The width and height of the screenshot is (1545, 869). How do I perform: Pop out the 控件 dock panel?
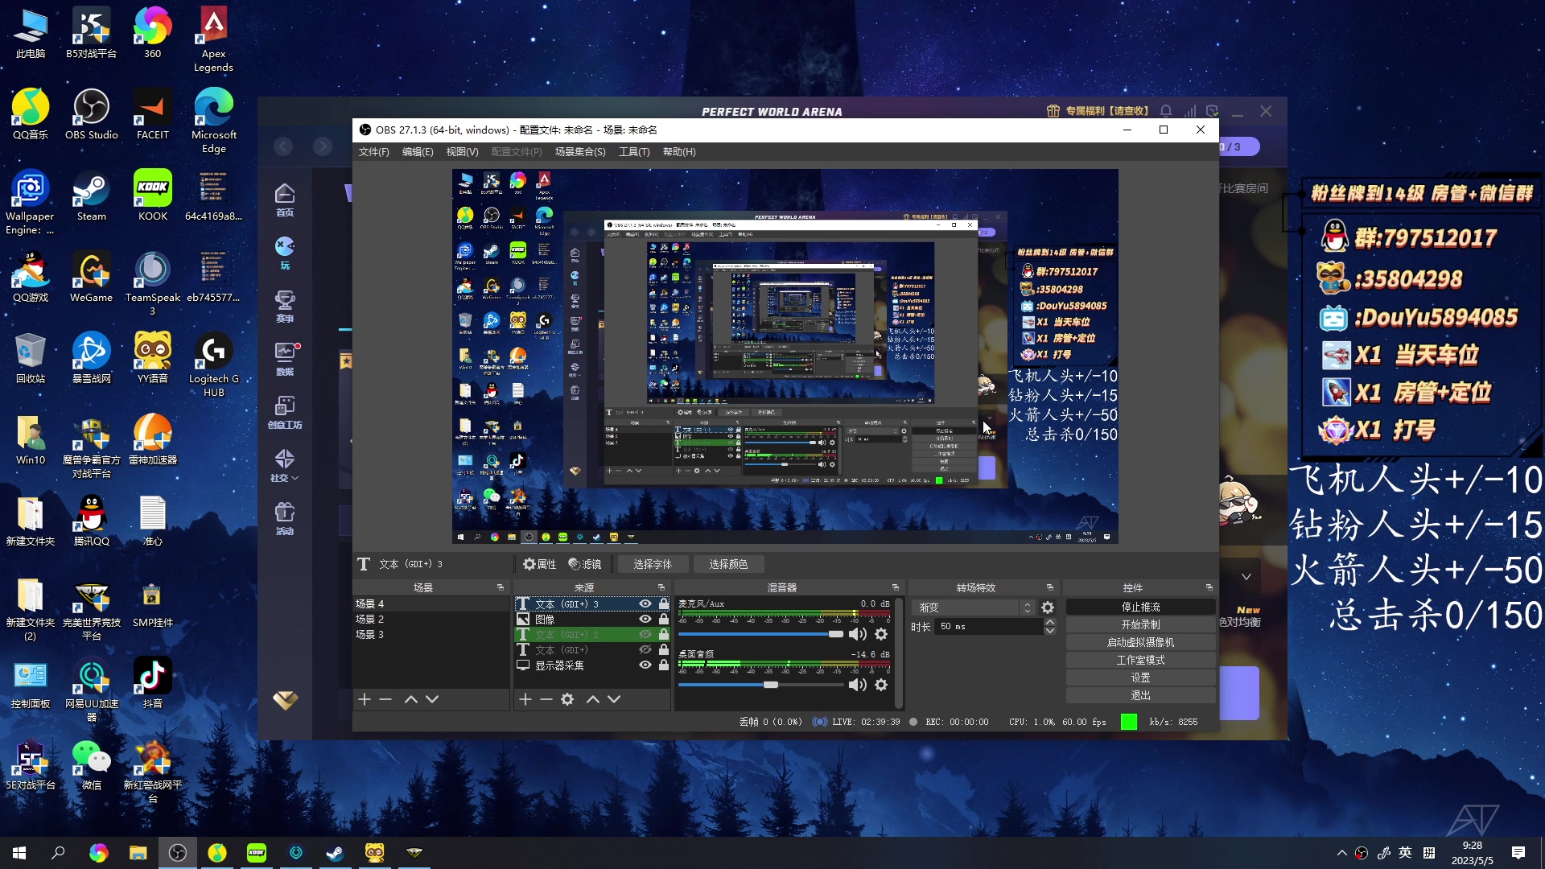click(1209, 587)
